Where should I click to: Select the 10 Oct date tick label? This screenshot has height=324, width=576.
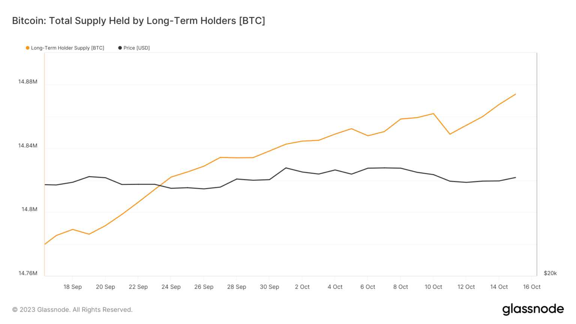point(433,287)
